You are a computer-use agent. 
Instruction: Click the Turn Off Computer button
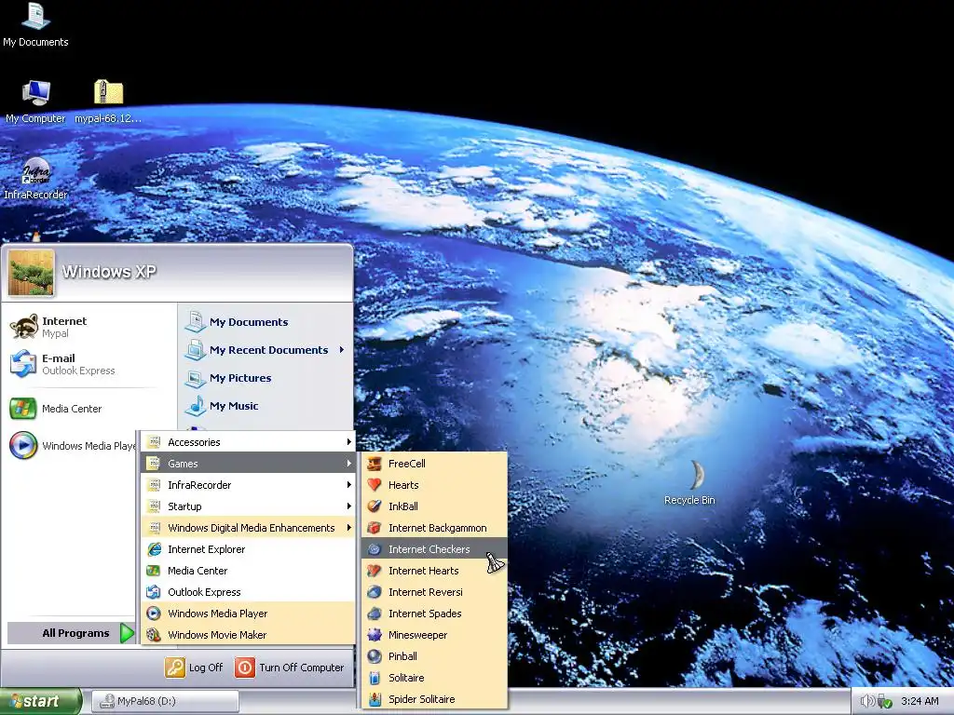(x=290, y=667)
